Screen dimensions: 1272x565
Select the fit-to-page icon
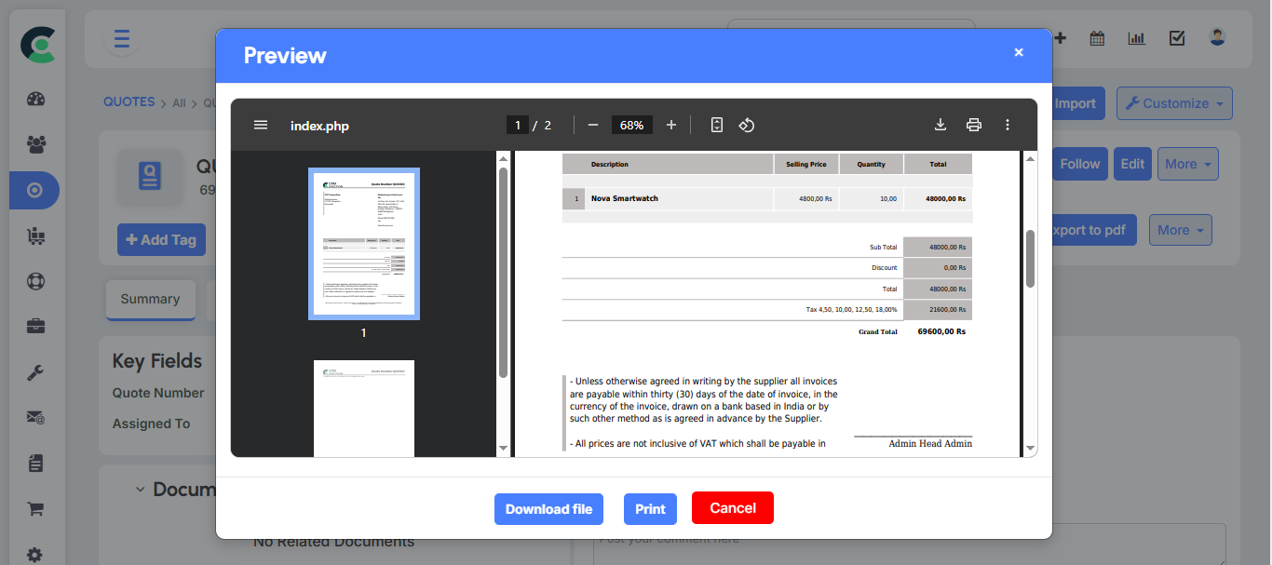[716, 124]
